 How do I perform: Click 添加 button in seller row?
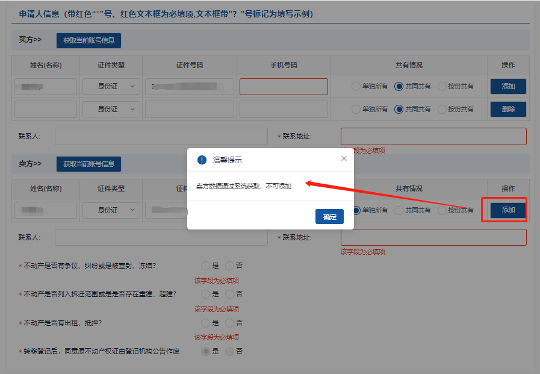click(x=508, y=210)
